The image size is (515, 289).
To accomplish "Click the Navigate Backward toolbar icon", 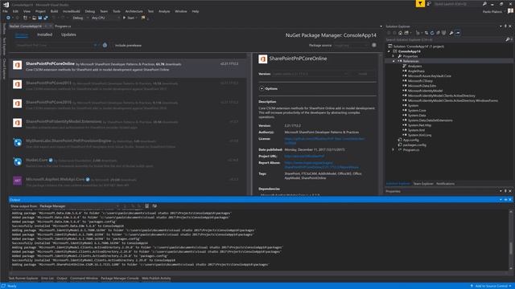I will 8,18.
